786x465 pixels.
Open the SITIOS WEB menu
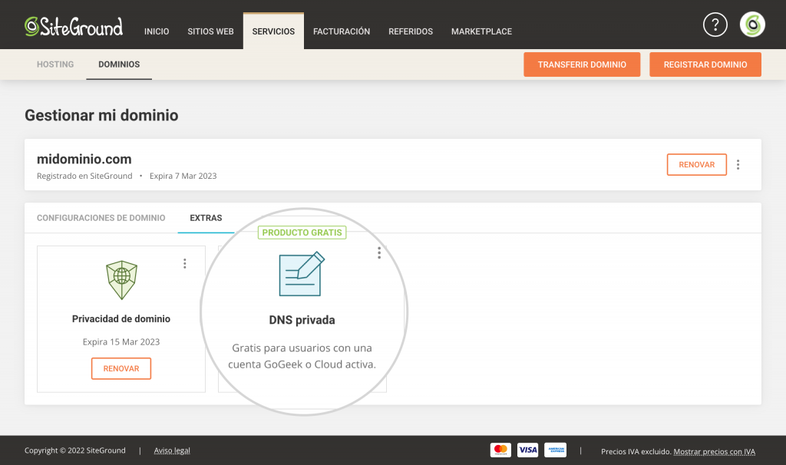[210, 31]
